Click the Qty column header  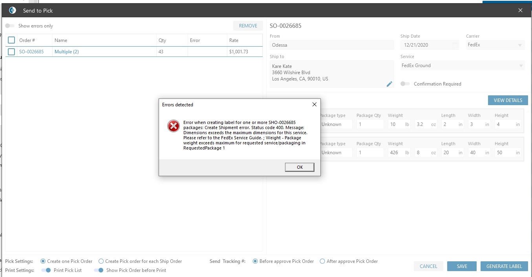pyautogui.click(x=162, y=40)
